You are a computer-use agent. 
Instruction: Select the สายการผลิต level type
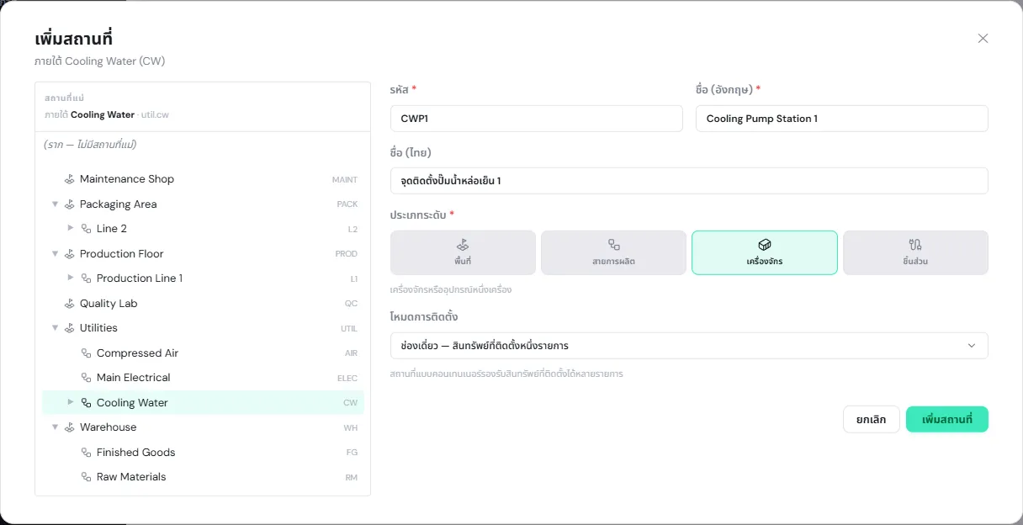613,252
